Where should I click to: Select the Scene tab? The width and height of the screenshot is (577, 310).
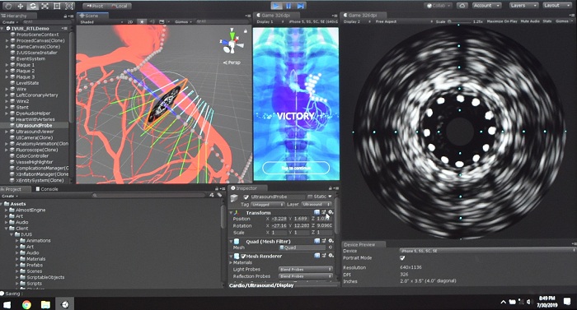click(92, 16)
